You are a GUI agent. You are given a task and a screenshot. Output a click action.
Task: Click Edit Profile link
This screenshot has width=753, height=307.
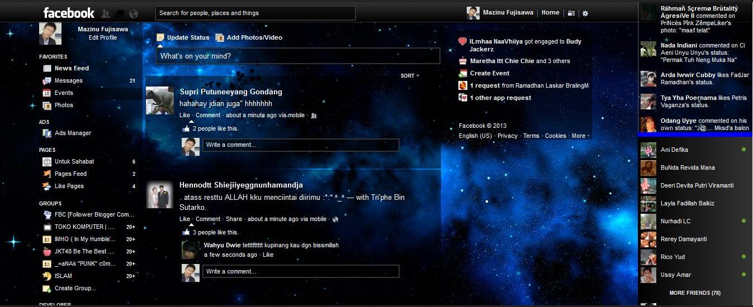103,37
